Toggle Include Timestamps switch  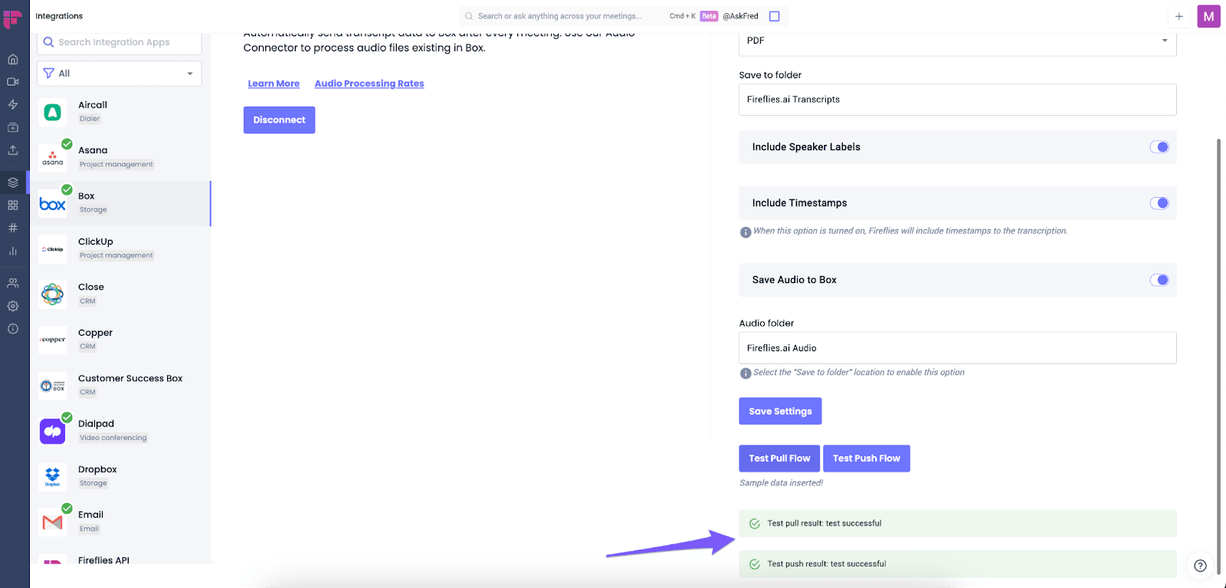(x=1159, y=203)
